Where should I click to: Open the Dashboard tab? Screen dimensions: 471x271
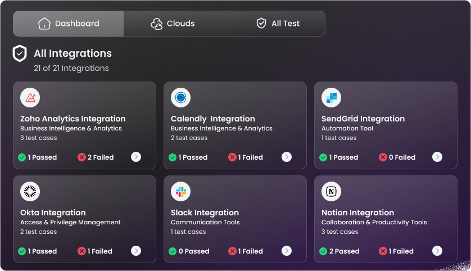click(69, 24)
